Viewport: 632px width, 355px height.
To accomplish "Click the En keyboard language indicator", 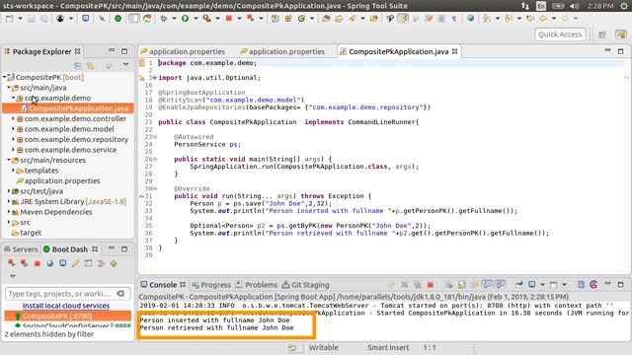I will (541, 6).
